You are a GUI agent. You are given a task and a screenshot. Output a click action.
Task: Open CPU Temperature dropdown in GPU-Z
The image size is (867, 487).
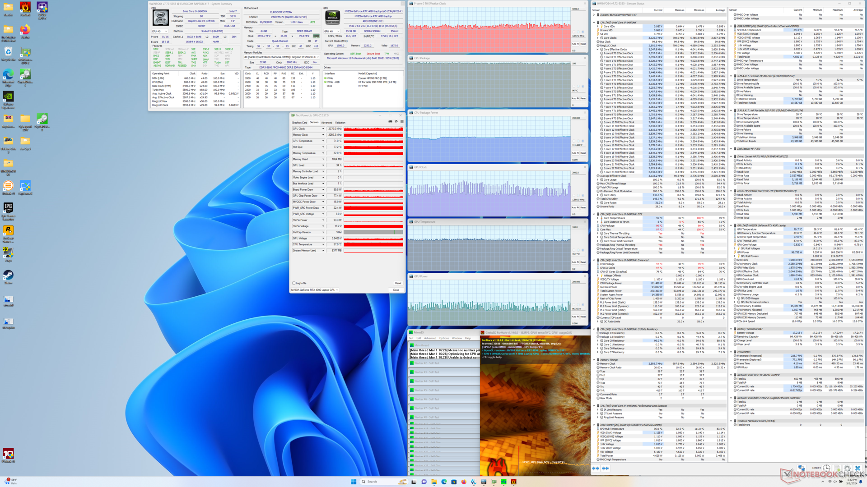pyautogui.click(x=323, y=244)
